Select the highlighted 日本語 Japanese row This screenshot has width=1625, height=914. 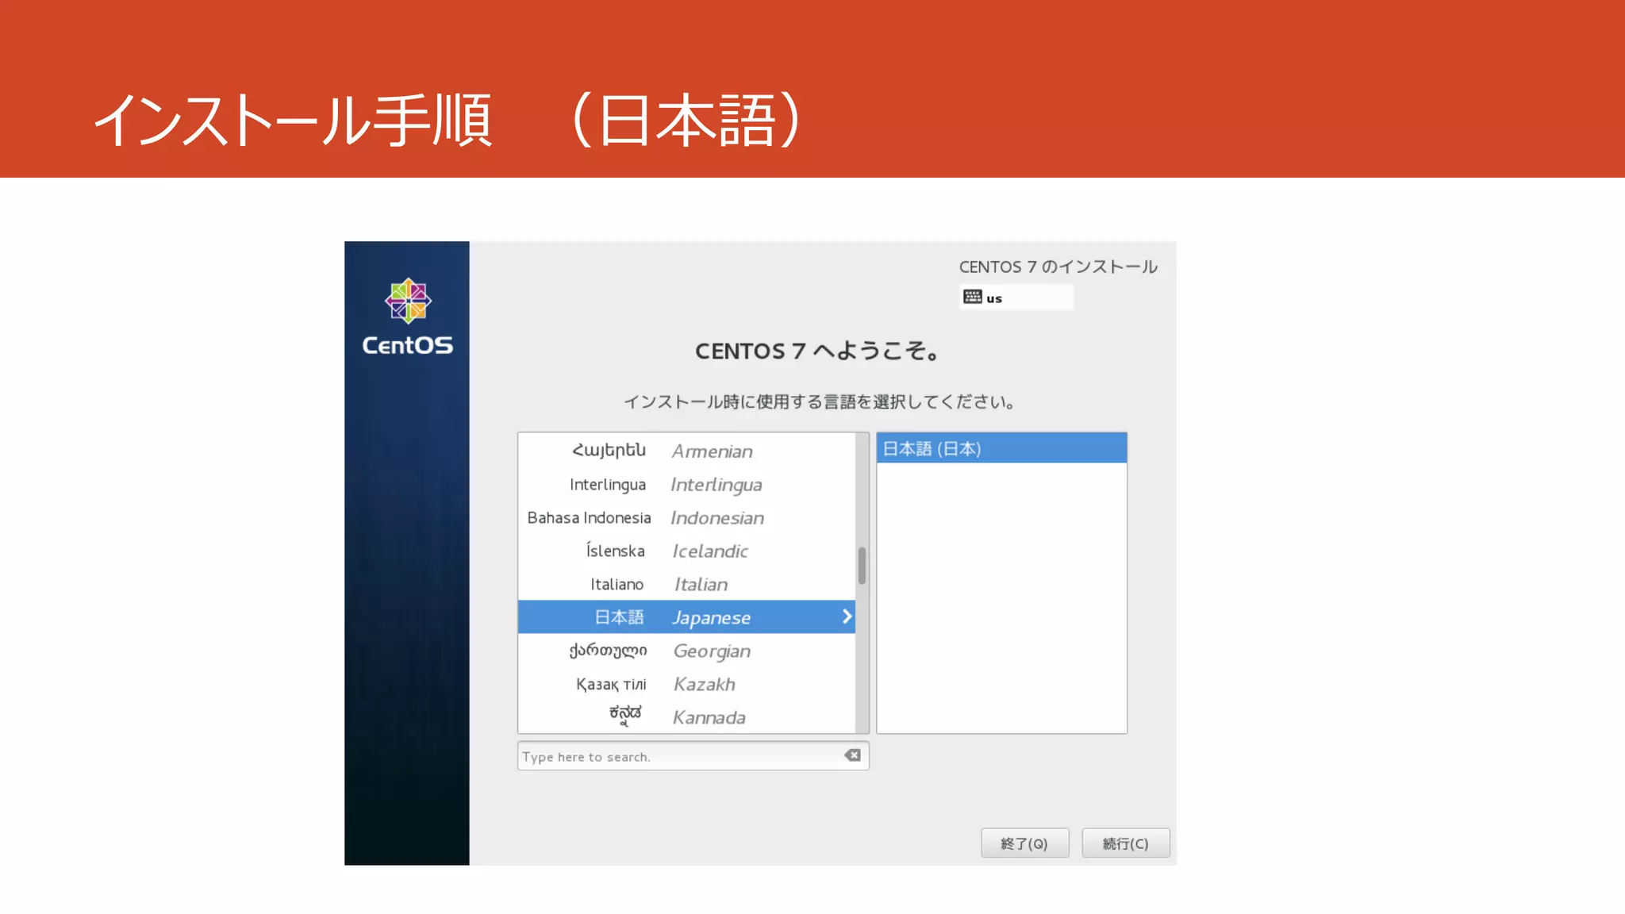point(686,616)
